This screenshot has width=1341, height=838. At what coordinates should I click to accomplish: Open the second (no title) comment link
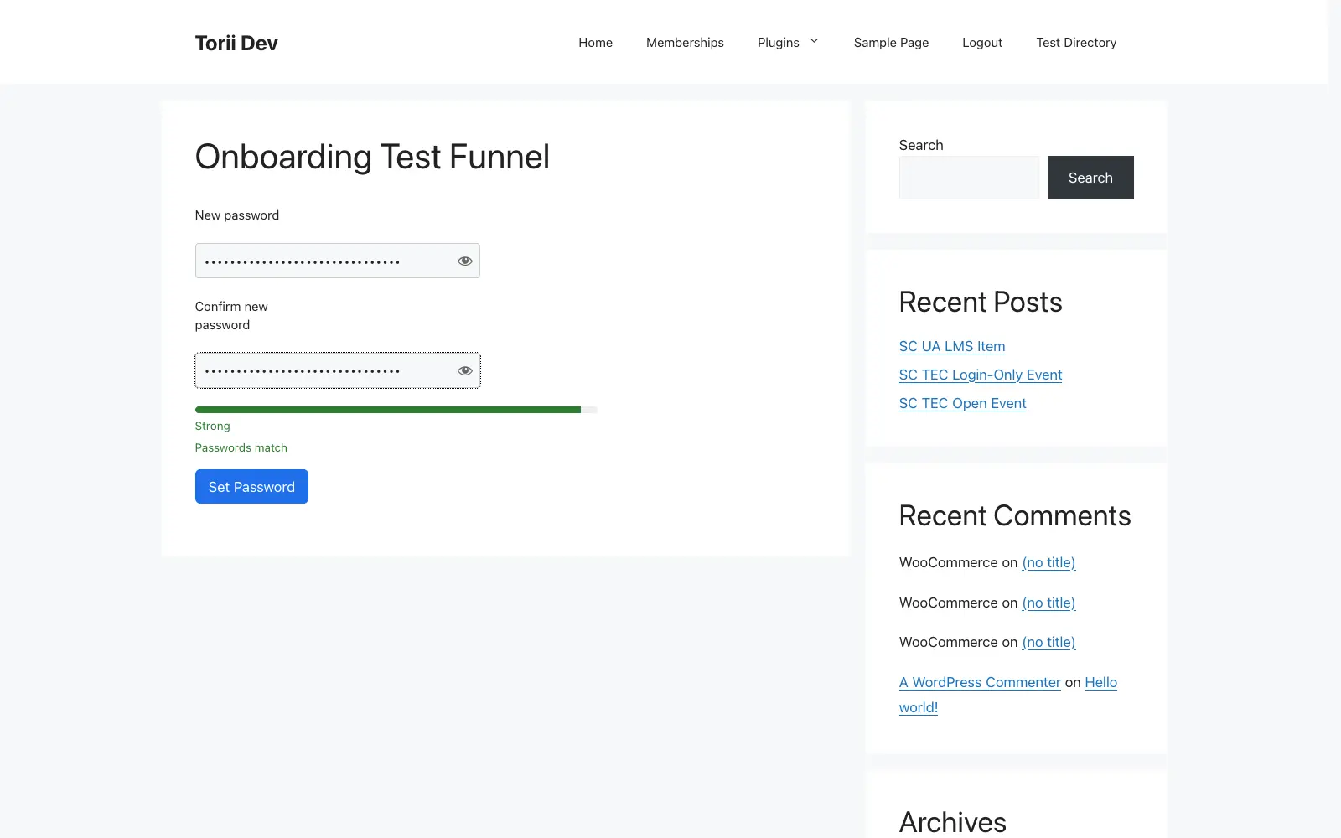click(x=1048, y=603)
